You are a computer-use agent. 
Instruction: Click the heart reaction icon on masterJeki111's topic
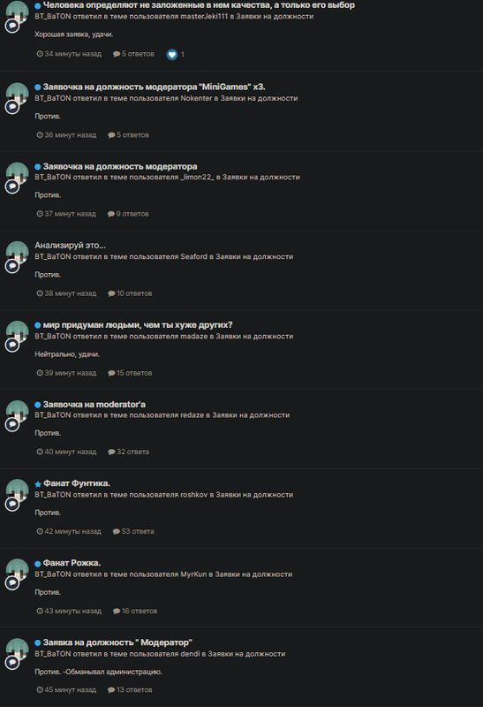click(x=171, y=54)
